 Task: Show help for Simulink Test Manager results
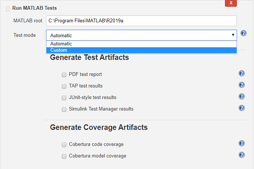[x=241, y=108]
